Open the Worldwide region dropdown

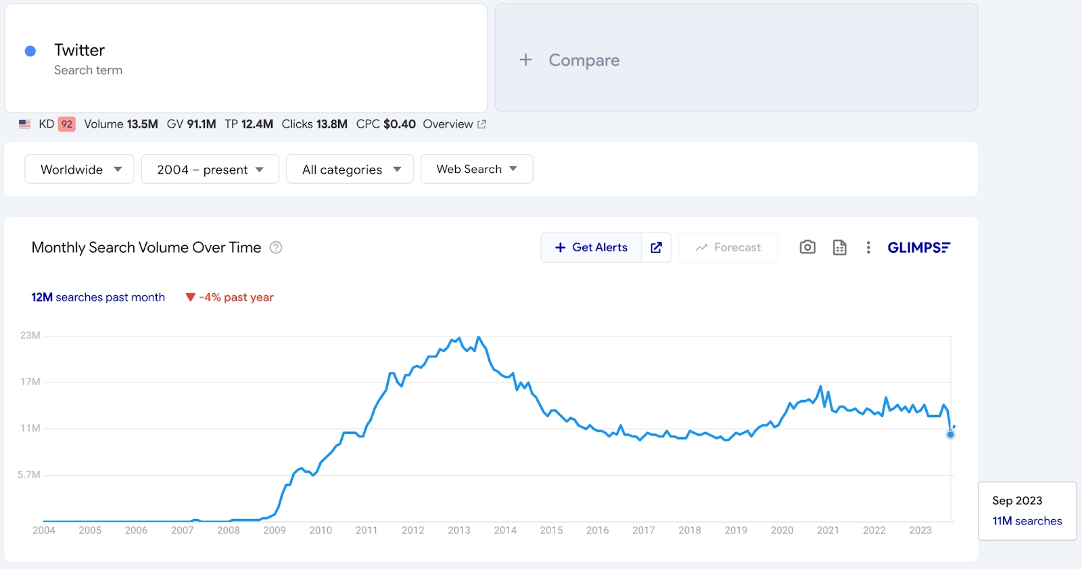[80, 169]
